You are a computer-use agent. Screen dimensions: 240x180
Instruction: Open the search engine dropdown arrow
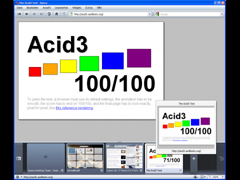(x=222, y=14)
